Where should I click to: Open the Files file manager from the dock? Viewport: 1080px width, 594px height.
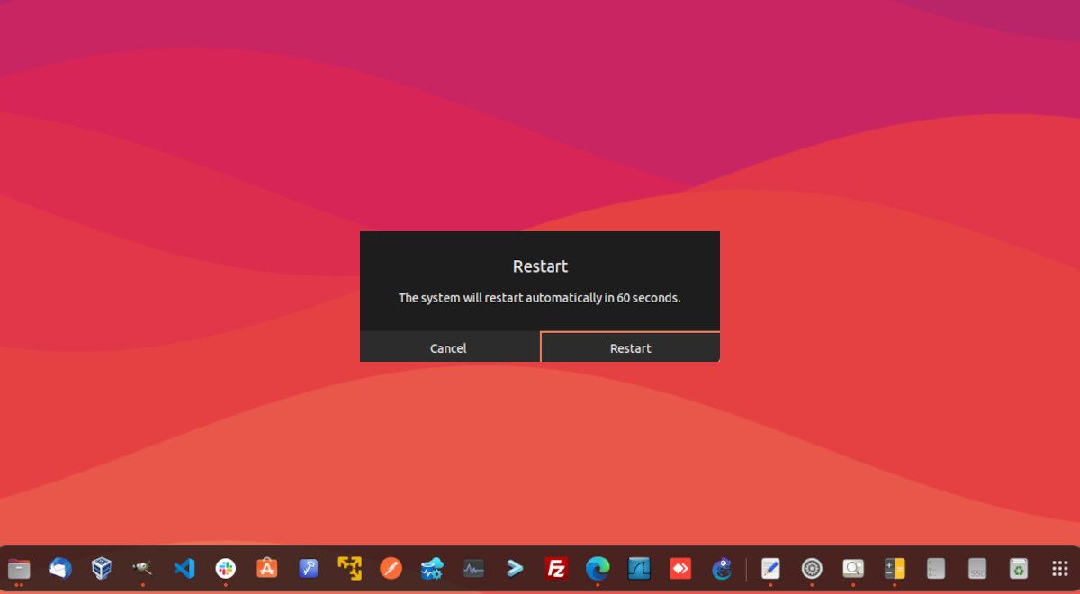click(x=20, y=569)
